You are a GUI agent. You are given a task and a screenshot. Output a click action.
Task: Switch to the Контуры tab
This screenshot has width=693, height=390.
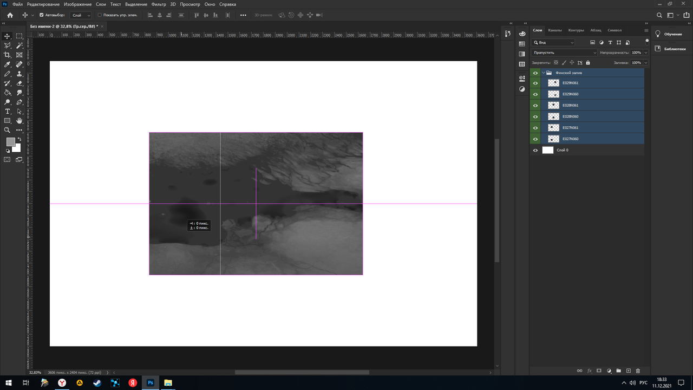[576, 30]
